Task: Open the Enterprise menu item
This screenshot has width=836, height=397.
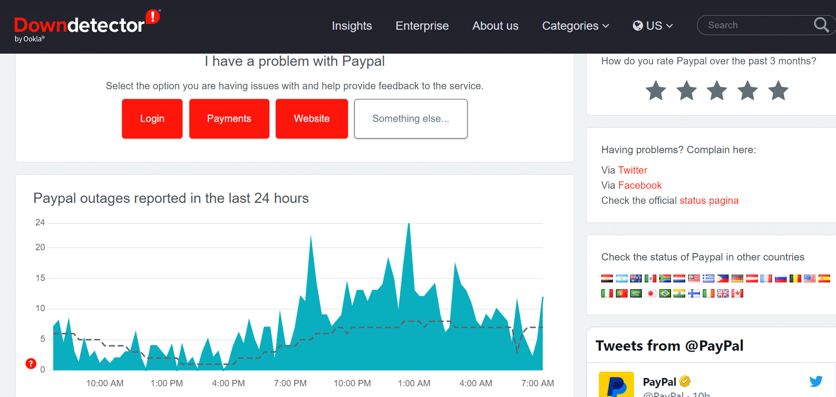Action: 422,26
